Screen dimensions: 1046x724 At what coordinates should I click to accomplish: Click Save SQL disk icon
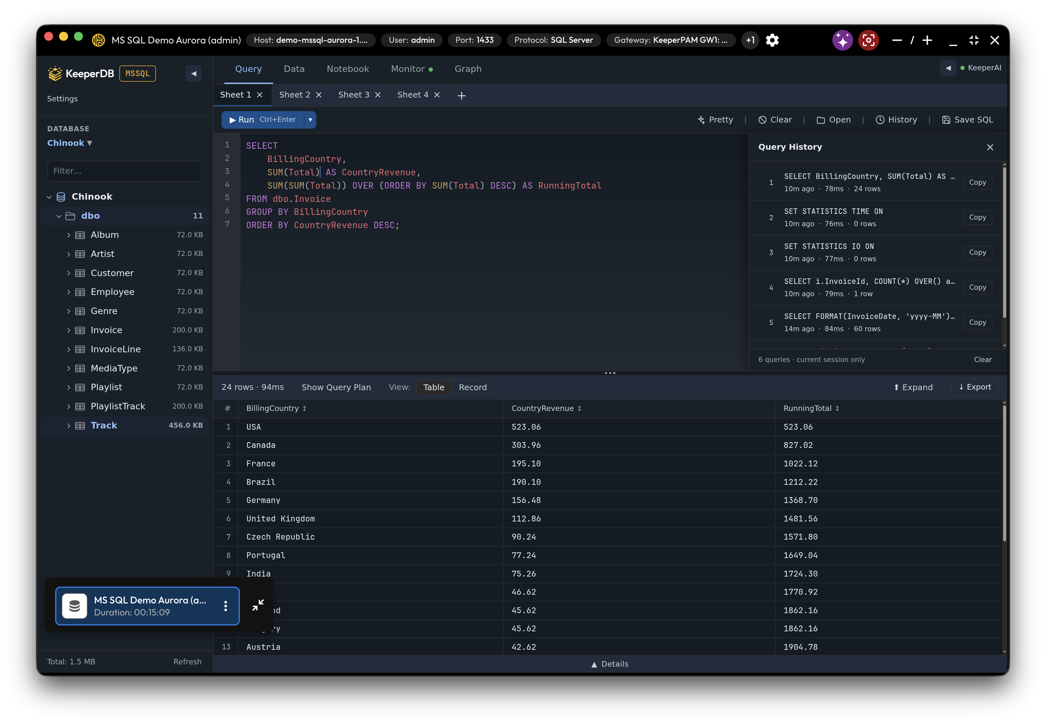[x=946, y=120]
